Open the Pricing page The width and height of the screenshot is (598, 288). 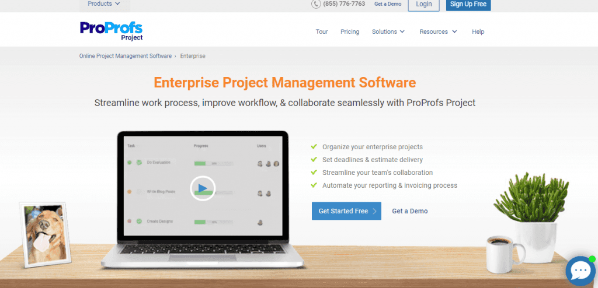click(x=350, y=31)
